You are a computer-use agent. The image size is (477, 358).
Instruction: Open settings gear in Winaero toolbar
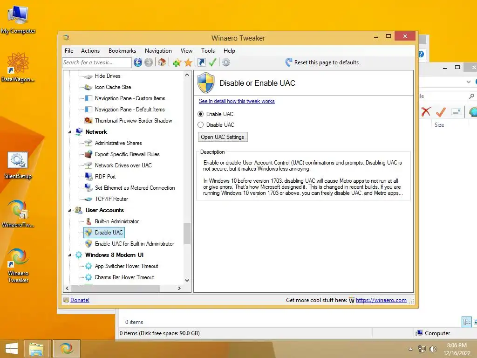coord(226,62)
